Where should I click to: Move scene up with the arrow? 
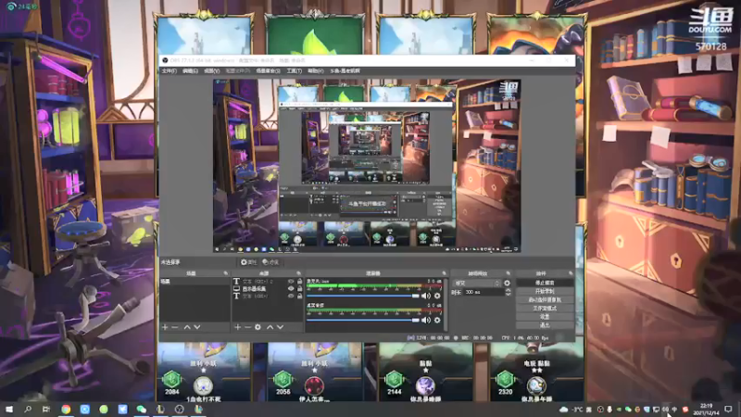(x=187, y=327)
